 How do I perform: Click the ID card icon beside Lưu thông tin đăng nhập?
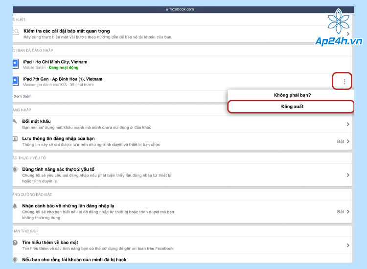click(x=15, y=139)
